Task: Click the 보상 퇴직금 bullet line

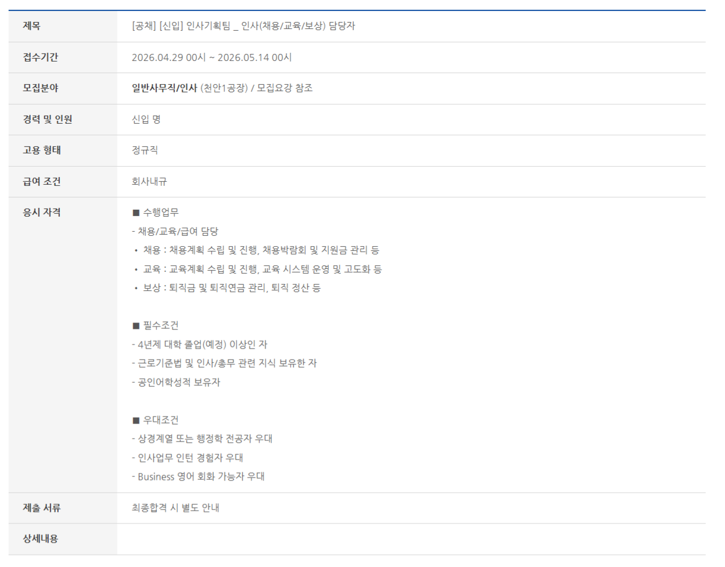Action: coord(232,288)
